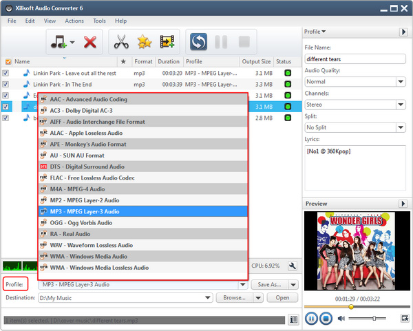
Task: Click the add-to-video filmstrip icon
Action: click(x=167, y=42)
